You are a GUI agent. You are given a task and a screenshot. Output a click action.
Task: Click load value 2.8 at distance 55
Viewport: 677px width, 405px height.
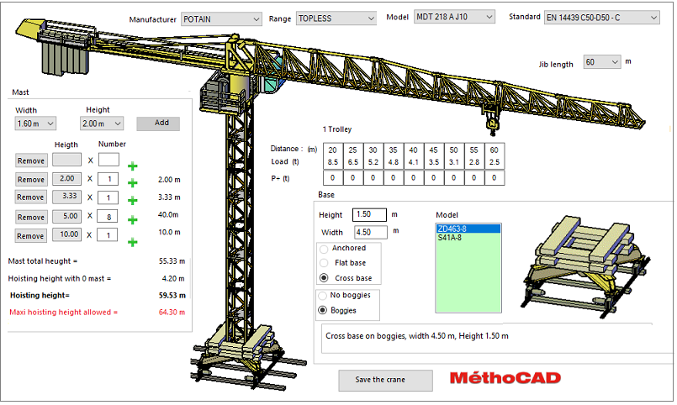[x=473, y=162]
